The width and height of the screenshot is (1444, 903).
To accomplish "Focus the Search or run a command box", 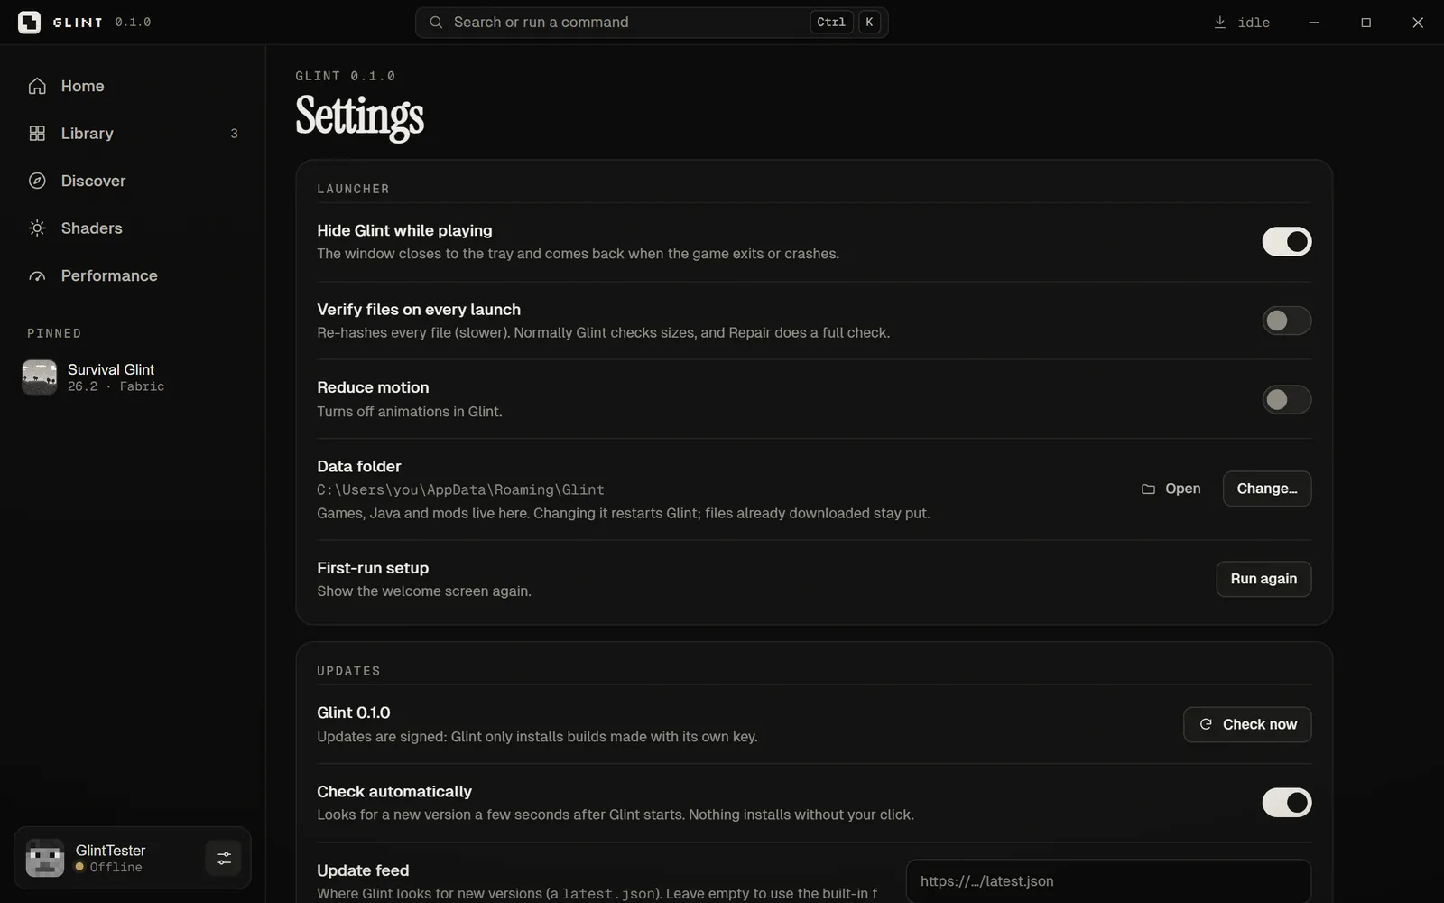I will coord(652,23).
